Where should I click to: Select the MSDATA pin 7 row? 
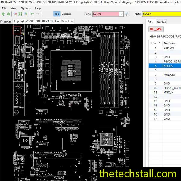tap(169, 75)
